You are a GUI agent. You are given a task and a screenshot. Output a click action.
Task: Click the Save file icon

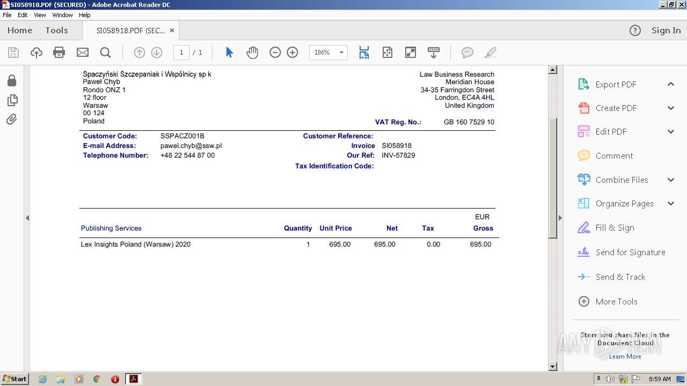13,53
